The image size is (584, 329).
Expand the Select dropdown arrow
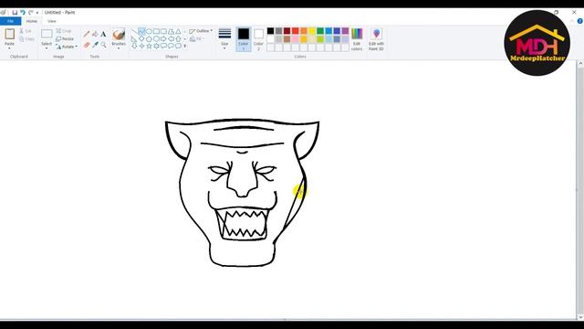pos(47,48)
